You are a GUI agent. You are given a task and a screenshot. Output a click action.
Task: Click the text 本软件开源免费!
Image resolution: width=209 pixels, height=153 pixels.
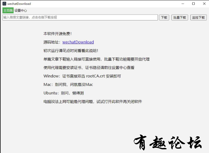pos(58,34)
